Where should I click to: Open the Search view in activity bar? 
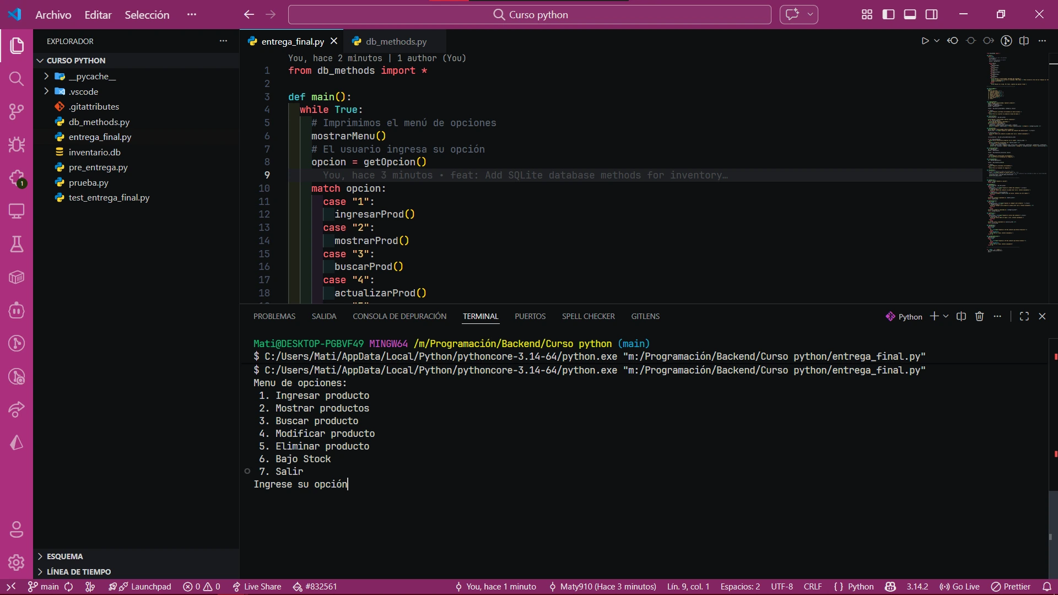(17, 79)
